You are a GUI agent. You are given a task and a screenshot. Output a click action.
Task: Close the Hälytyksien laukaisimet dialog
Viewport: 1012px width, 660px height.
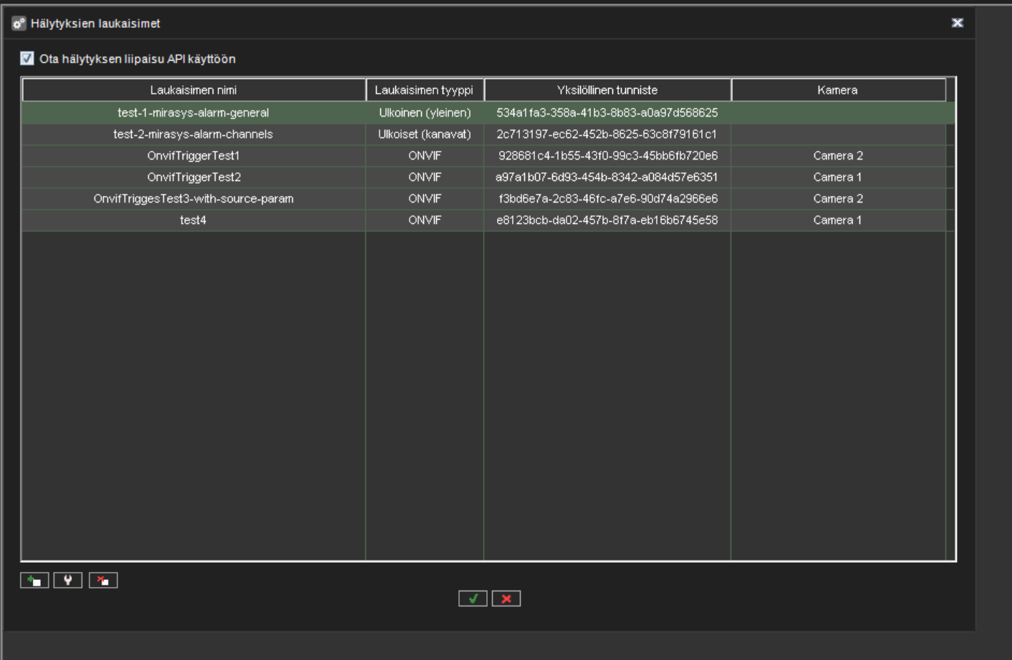point(957,23)
